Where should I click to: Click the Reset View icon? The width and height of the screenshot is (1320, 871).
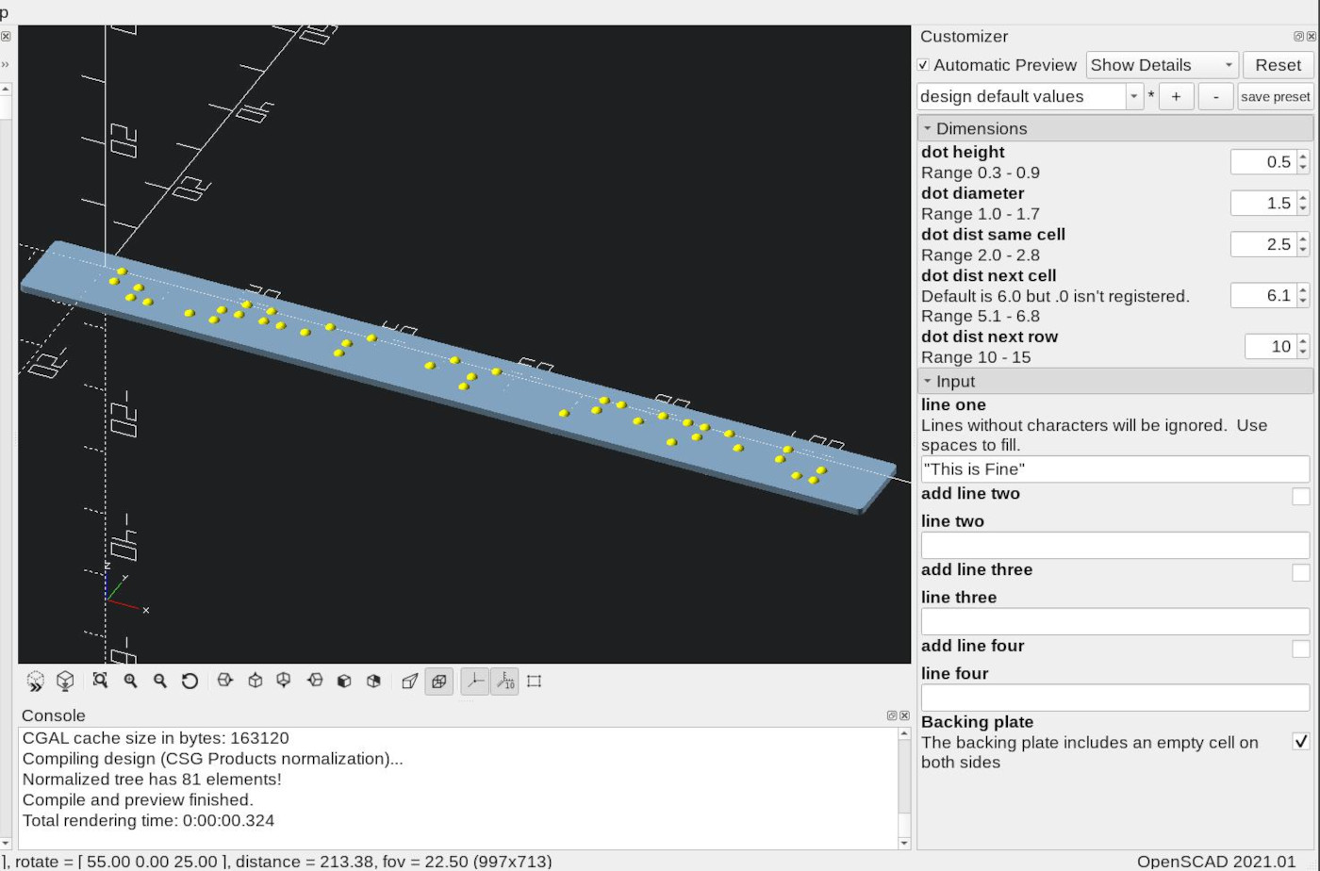190,681
